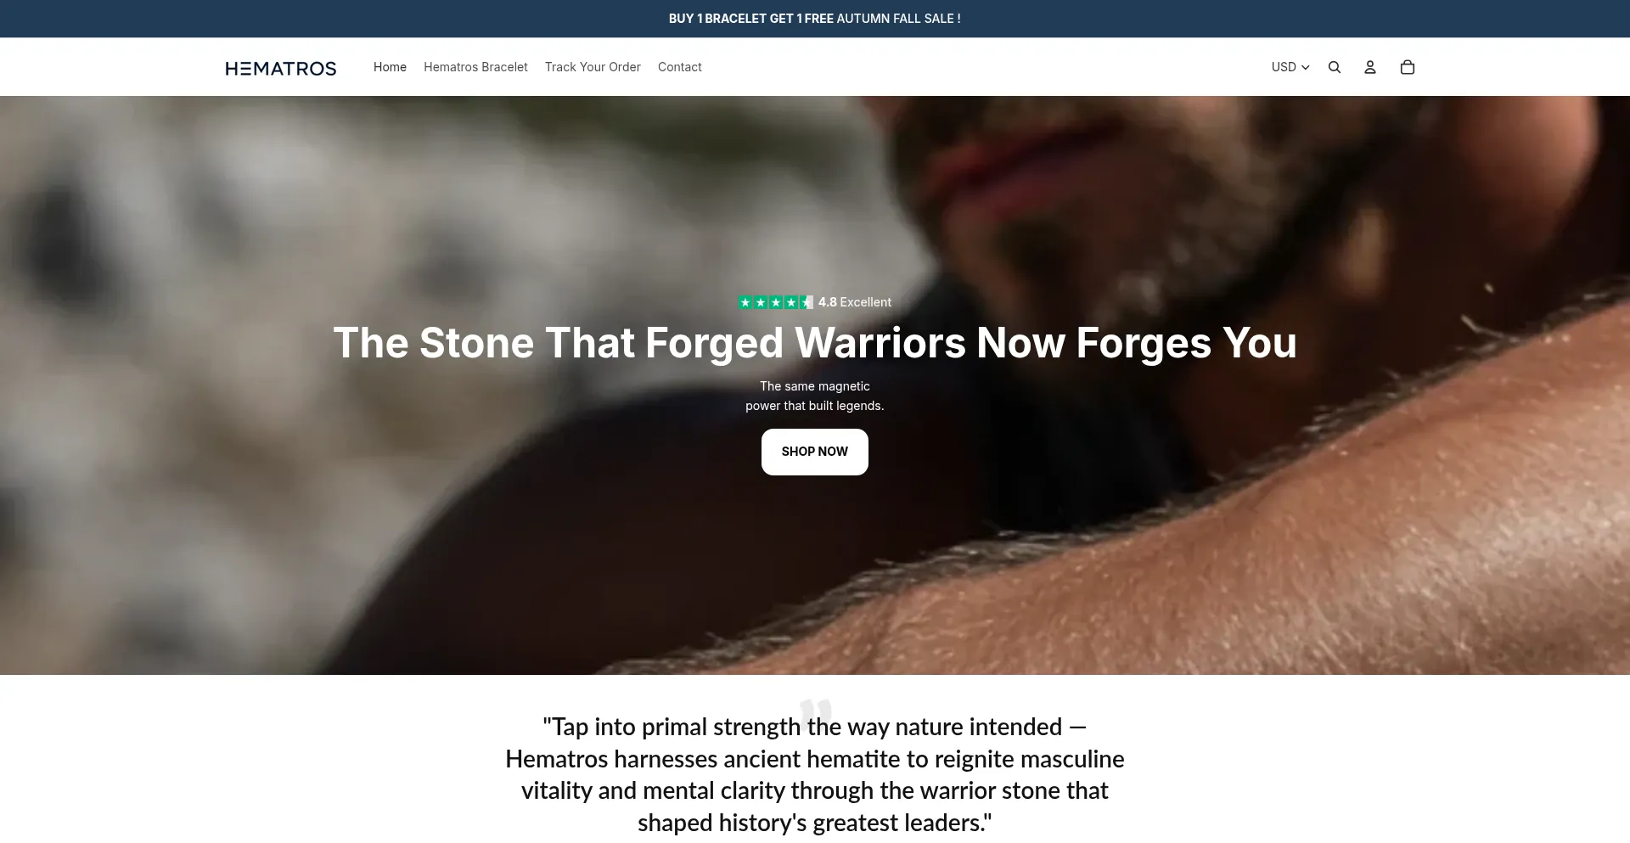Image resolution: width=1630 pixels, height=843 pixels.
Task: Expand the USD currency selector
Action: pyautogui.click(x=1290, y=67)
